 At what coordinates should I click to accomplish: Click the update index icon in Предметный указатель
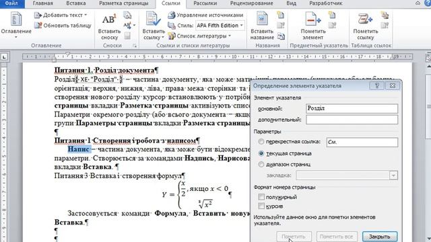coord(332,26)
